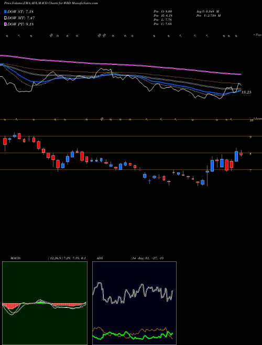Viewport: 262px width, 345px height.
Task: Click the last red candlestick near price 8
Action: pos(241,154)
